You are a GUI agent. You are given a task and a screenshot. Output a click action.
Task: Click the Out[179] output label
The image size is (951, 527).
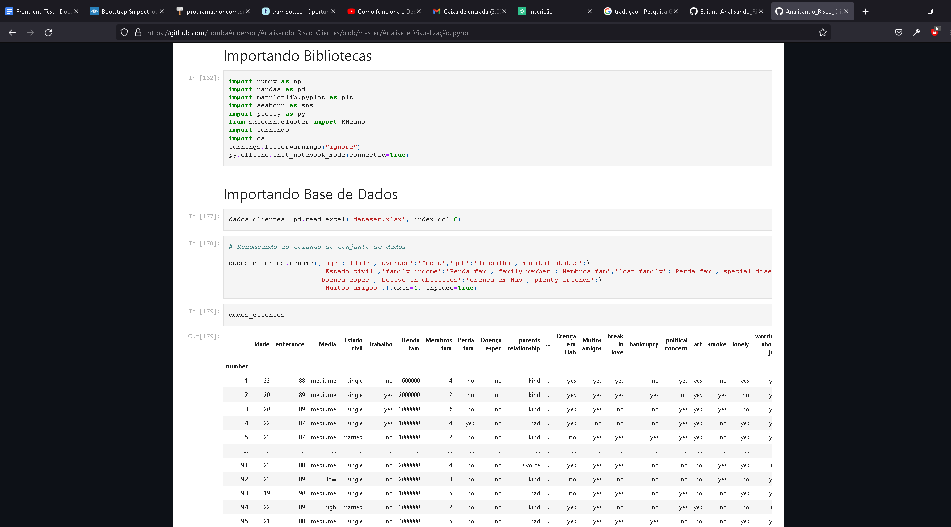pos(204,336)
